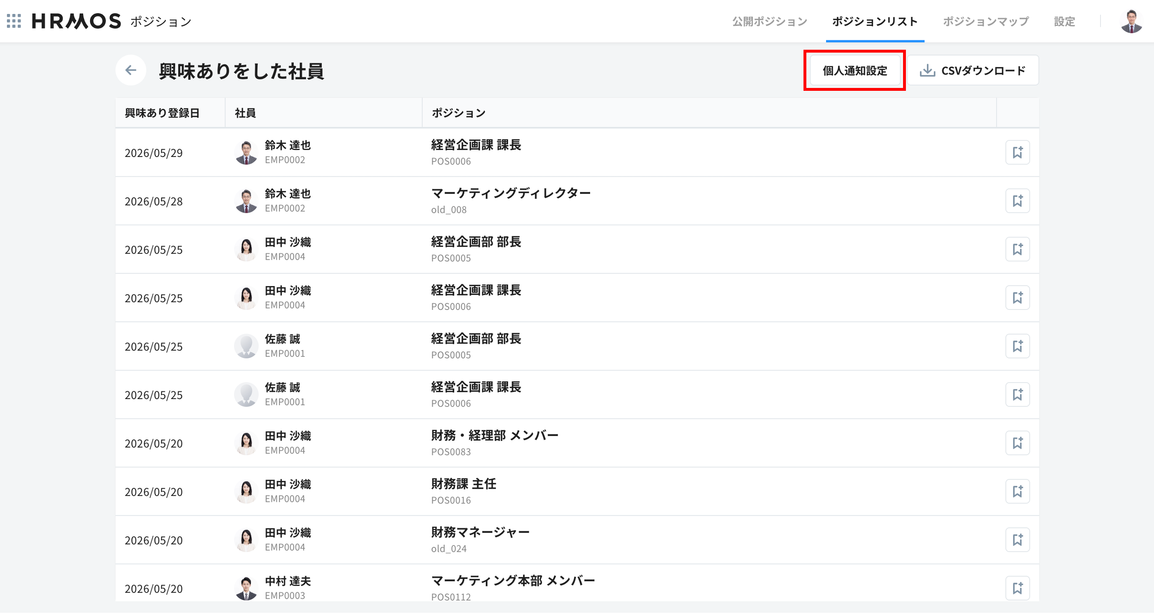The image size is (1154, 614).
Task: Download the list with CSVダウンロード
Action: pos(973,70)
